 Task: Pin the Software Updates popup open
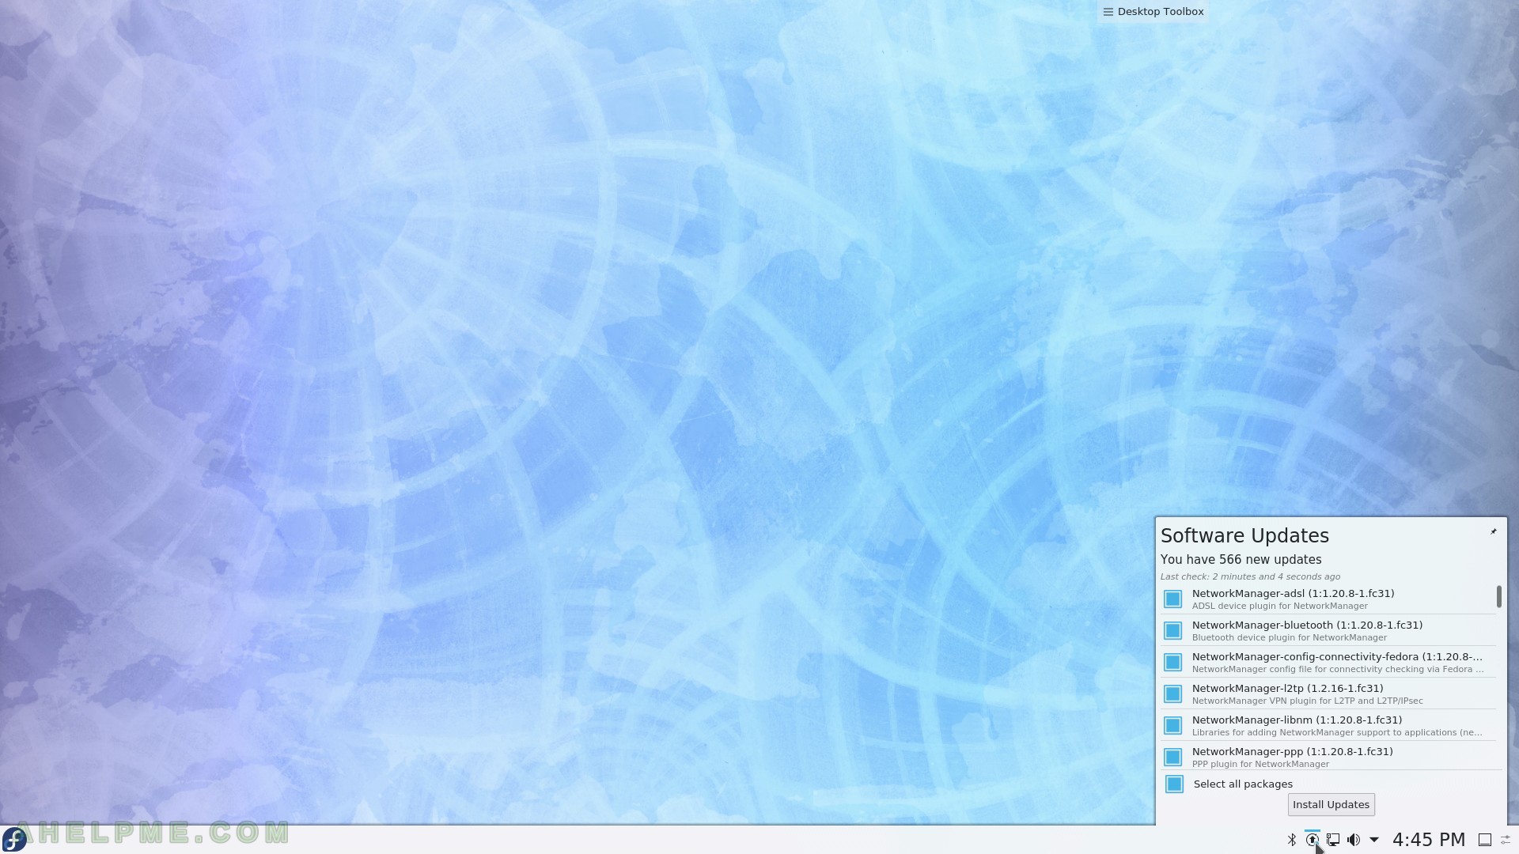coord(1494,531)
